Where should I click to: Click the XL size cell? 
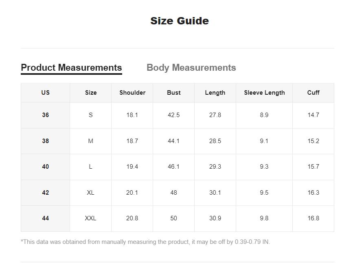tap(91, 193)
